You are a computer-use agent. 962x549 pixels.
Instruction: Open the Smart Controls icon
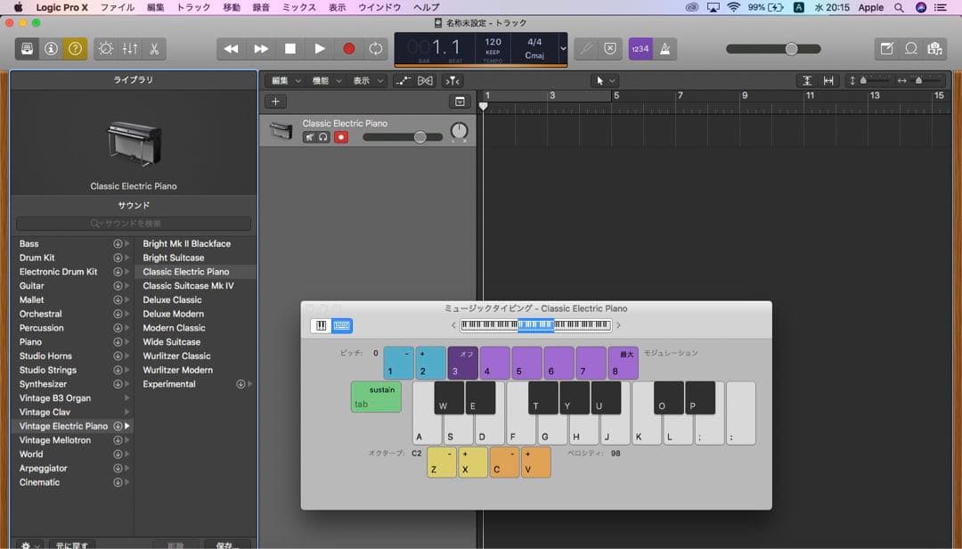click(x=106, y=49)
